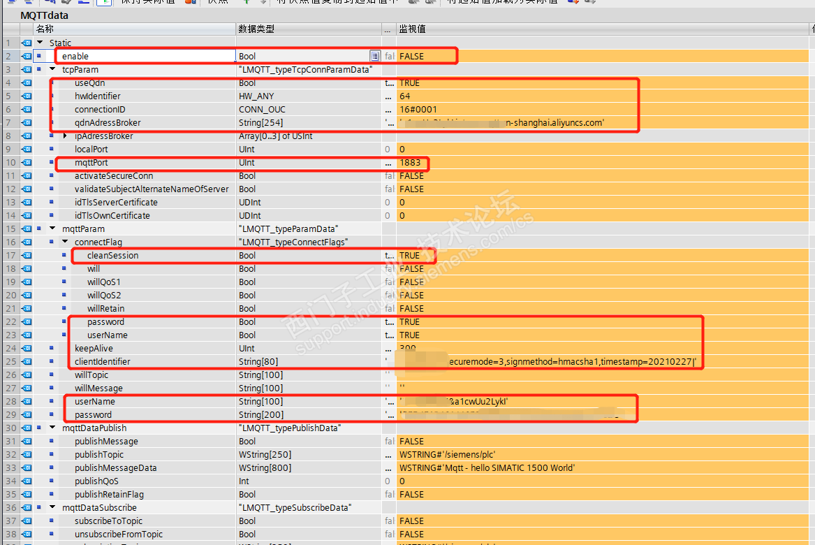Click the tag icon of the qdnAdressBroker row
815x545 pixels.
tap(27, 122)
